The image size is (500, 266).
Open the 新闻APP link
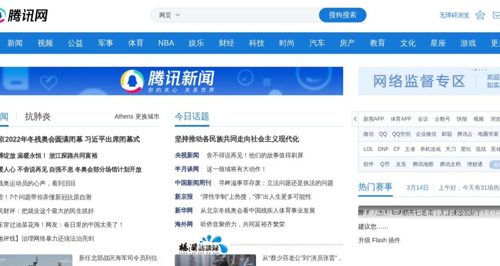(x=374, y=119)
